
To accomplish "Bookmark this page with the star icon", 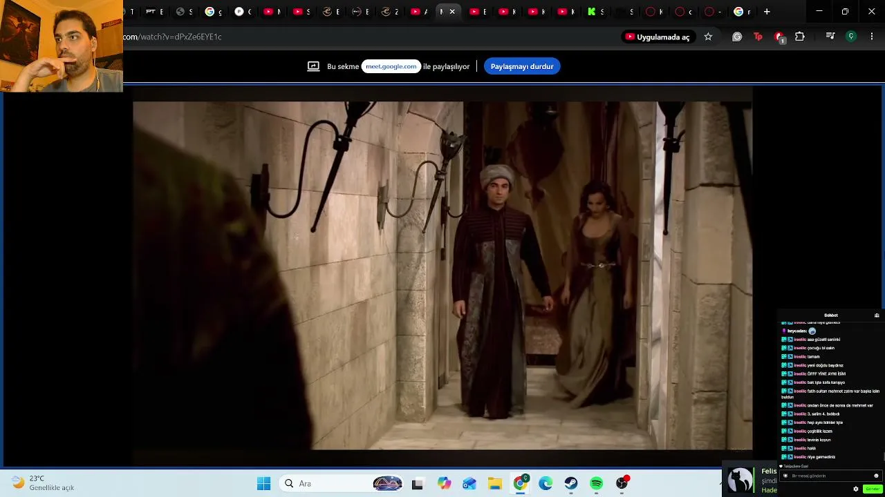I will [708, 37].
